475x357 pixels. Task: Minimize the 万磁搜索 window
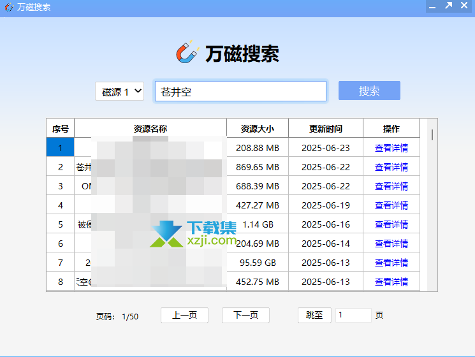pyautogui.click(x=432, y=6)
